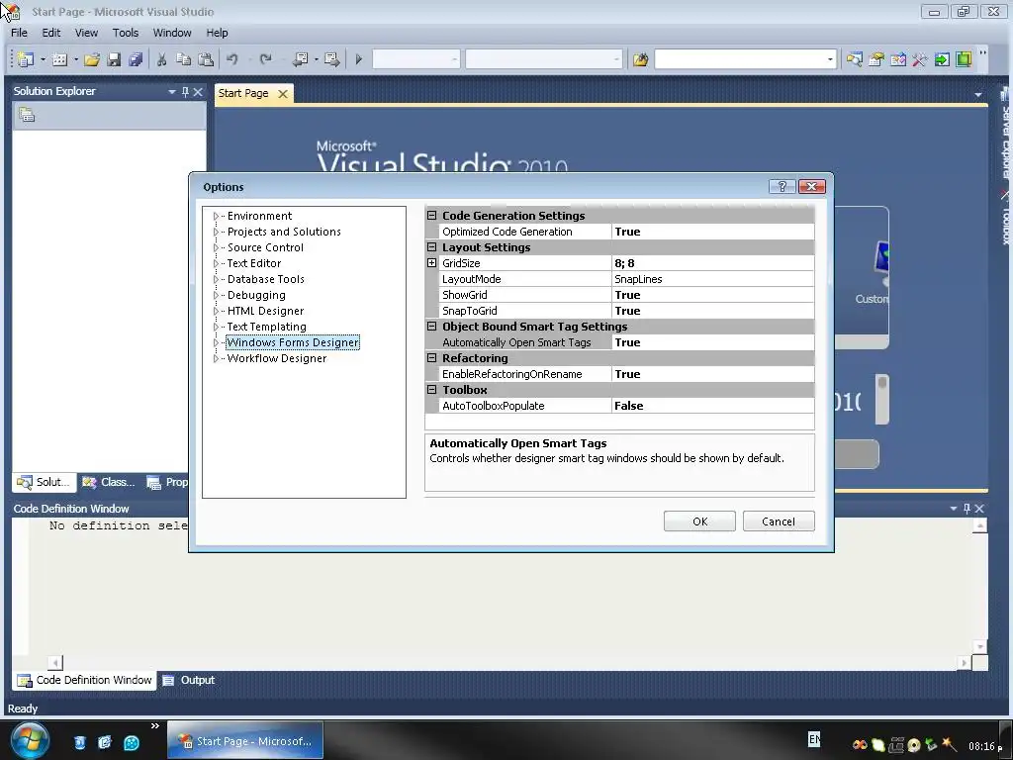Switch to the Class View tab
This screenshot has width=1013, height=760.
pos(109,482)
